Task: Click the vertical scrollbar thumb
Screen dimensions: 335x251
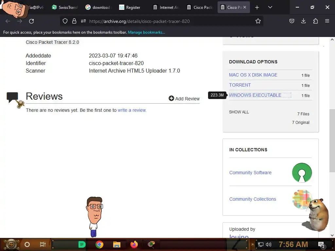Action: (332, 140)
